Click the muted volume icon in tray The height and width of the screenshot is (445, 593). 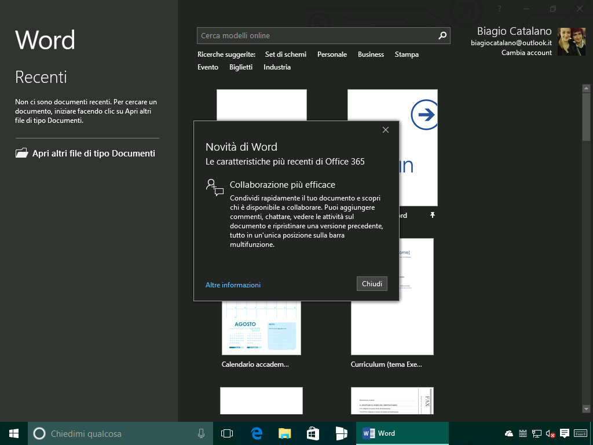[550, 433]
